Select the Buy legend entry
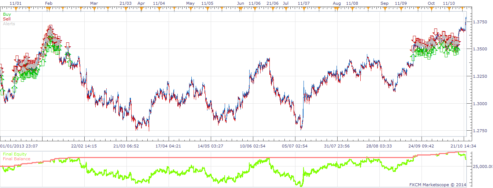This screenshot has height=188, width=493. click(7, 15)
